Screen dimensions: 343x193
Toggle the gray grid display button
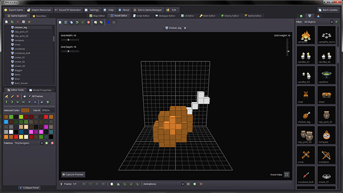pyautogui.click(x=114, y=22)
